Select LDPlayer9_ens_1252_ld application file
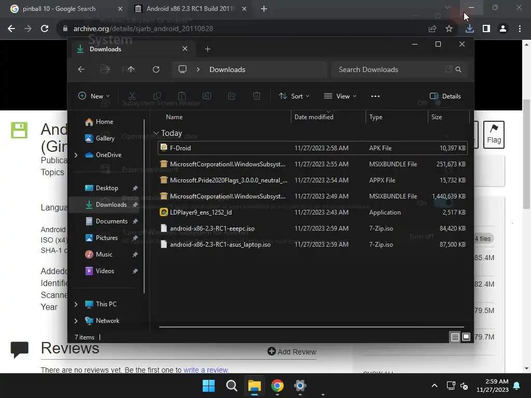The image size is (531, 398). coord(312,212)
